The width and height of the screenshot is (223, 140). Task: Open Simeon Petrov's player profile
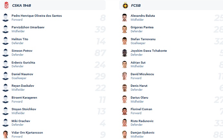pos(22,51)
